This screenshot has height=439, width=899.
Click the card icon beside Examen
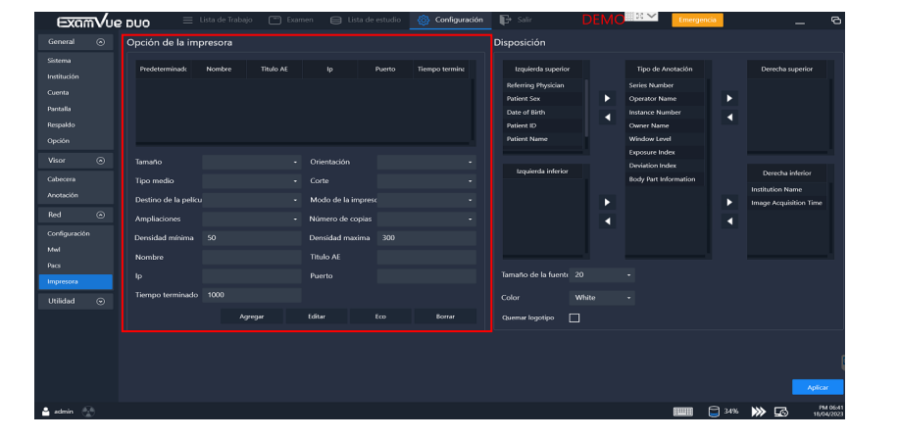(275, 20)
